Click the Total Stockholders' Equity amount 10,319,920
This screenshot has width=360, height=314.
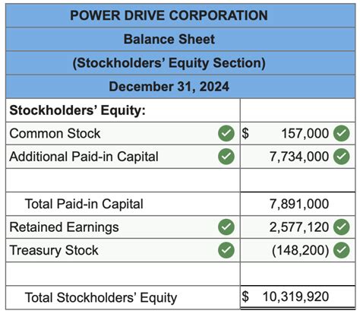295,297
